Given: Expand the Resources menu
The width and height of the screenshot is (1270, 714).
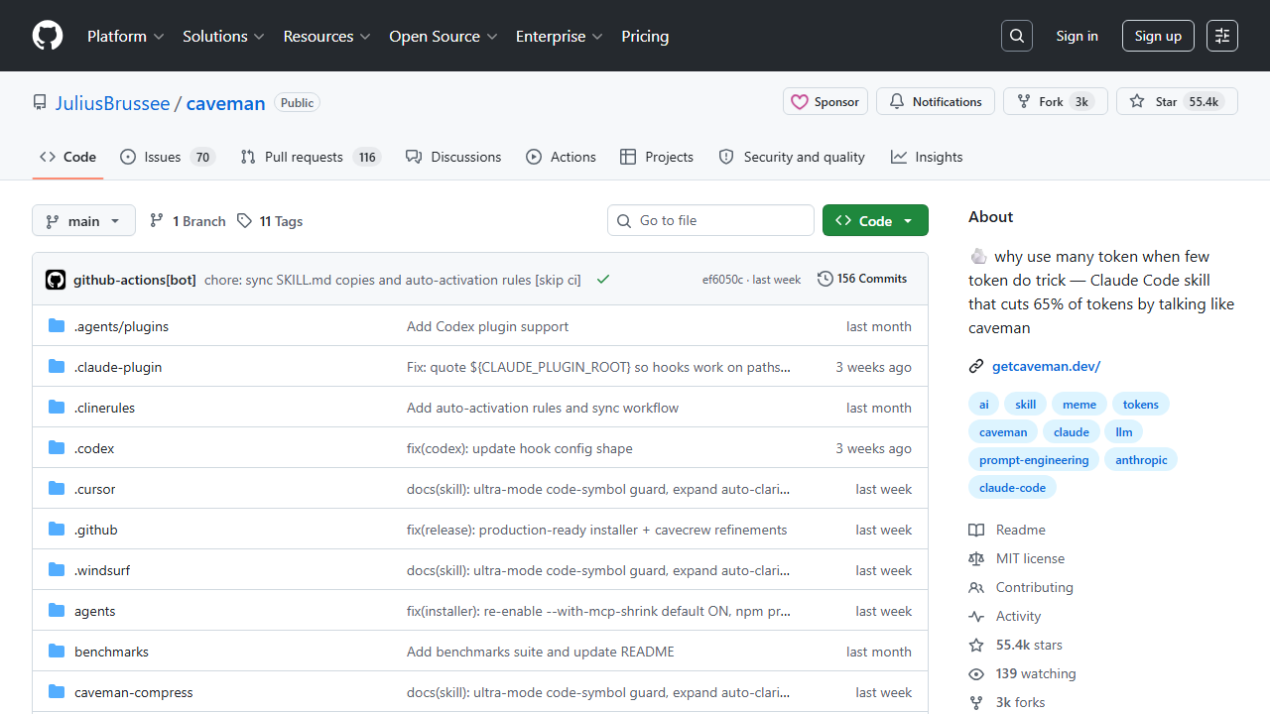Looking at the screenshot, I should click(326, 36).
